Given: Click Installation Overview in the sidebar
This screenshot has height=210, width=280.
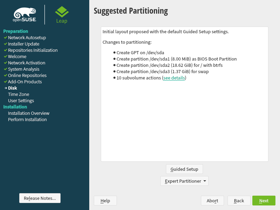Looking at the screenshot, I should pyautogui.click(x=29, y=113).
